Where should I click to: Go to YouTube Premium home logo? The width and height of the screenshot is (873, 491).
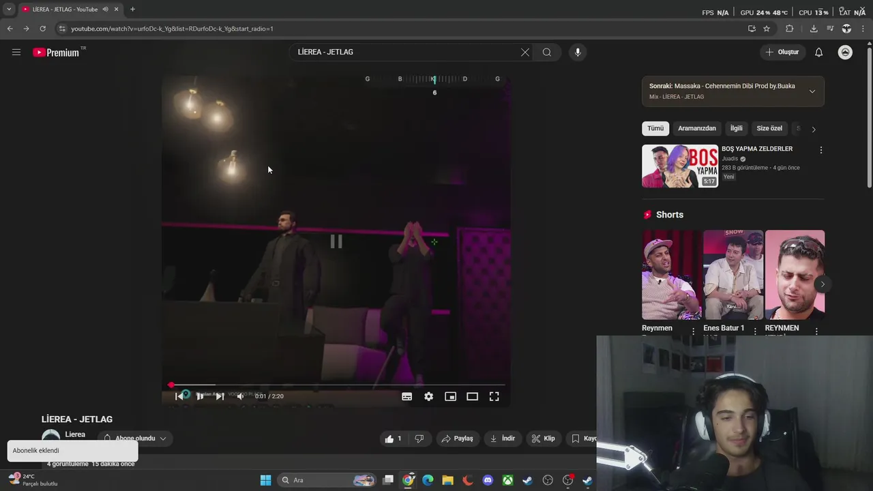tap(56, 53)
